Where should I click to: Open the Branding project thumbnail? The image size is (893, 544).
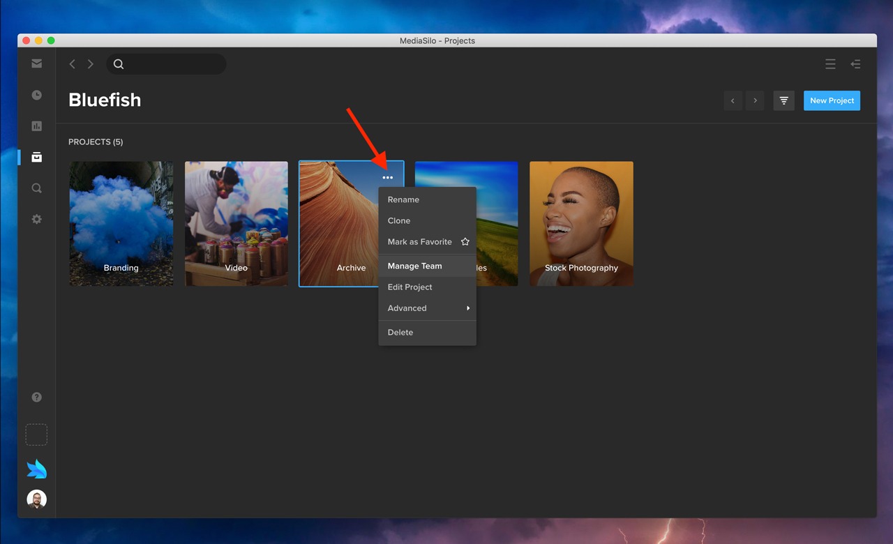[121, 224]
